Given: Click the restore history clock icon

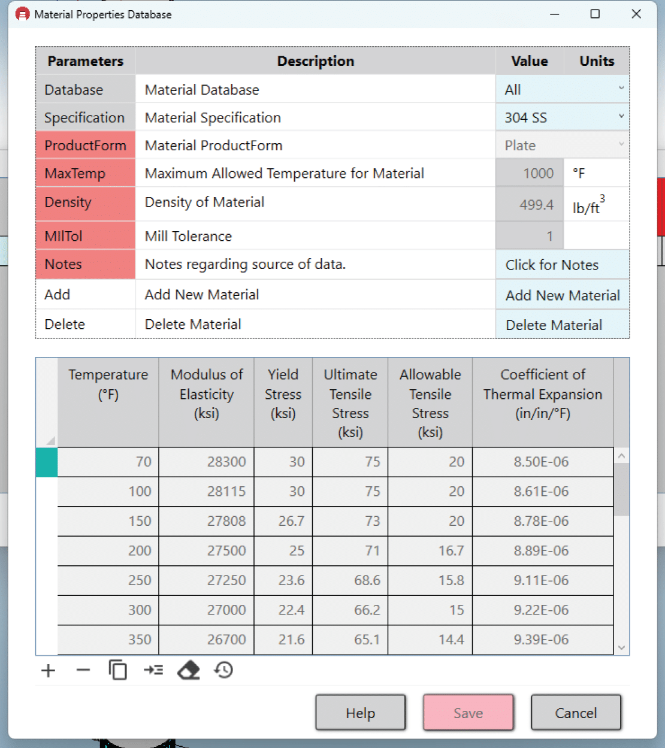Looking at the screenshot, I should click(x=224, y=670).
